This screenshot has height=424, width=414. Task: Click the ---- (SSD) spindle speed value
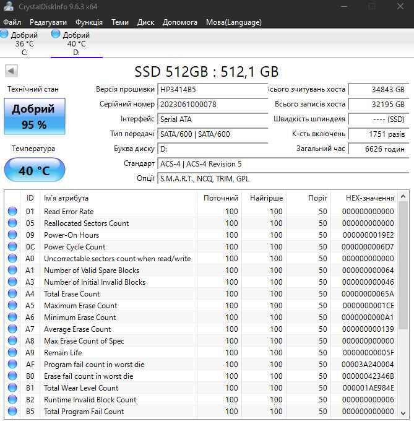click(x=379, y=119)
